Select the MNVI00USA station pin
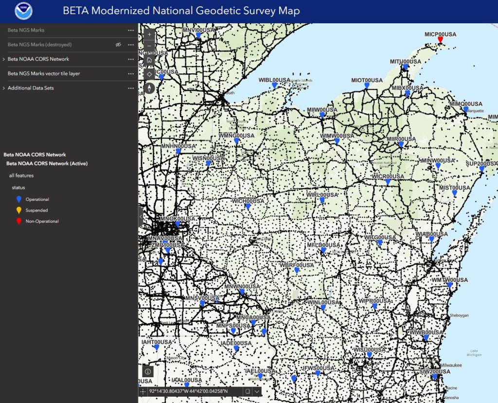The width and height of the screenshot is (498, 403). tap(198, 35)
